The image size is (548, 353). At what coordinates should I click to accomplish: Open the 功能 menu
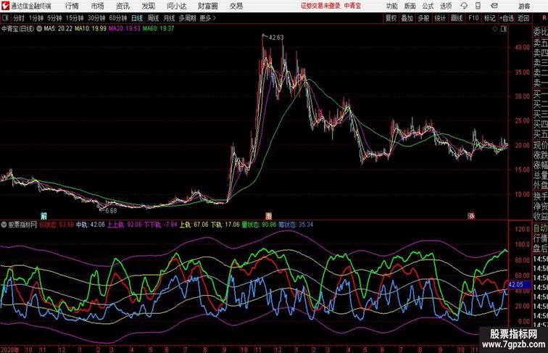click(391, 6)
